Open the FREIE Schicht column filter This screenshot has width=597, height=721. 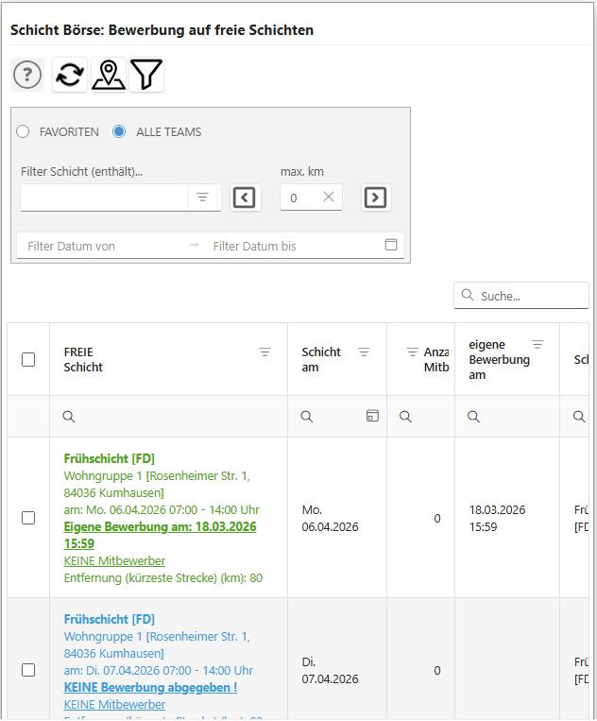265,352
